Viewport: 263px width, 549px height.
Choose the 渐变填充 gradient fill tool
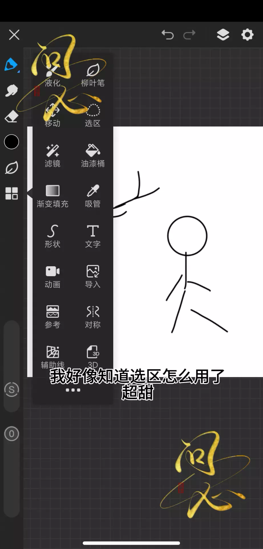(x=52, y=196)
